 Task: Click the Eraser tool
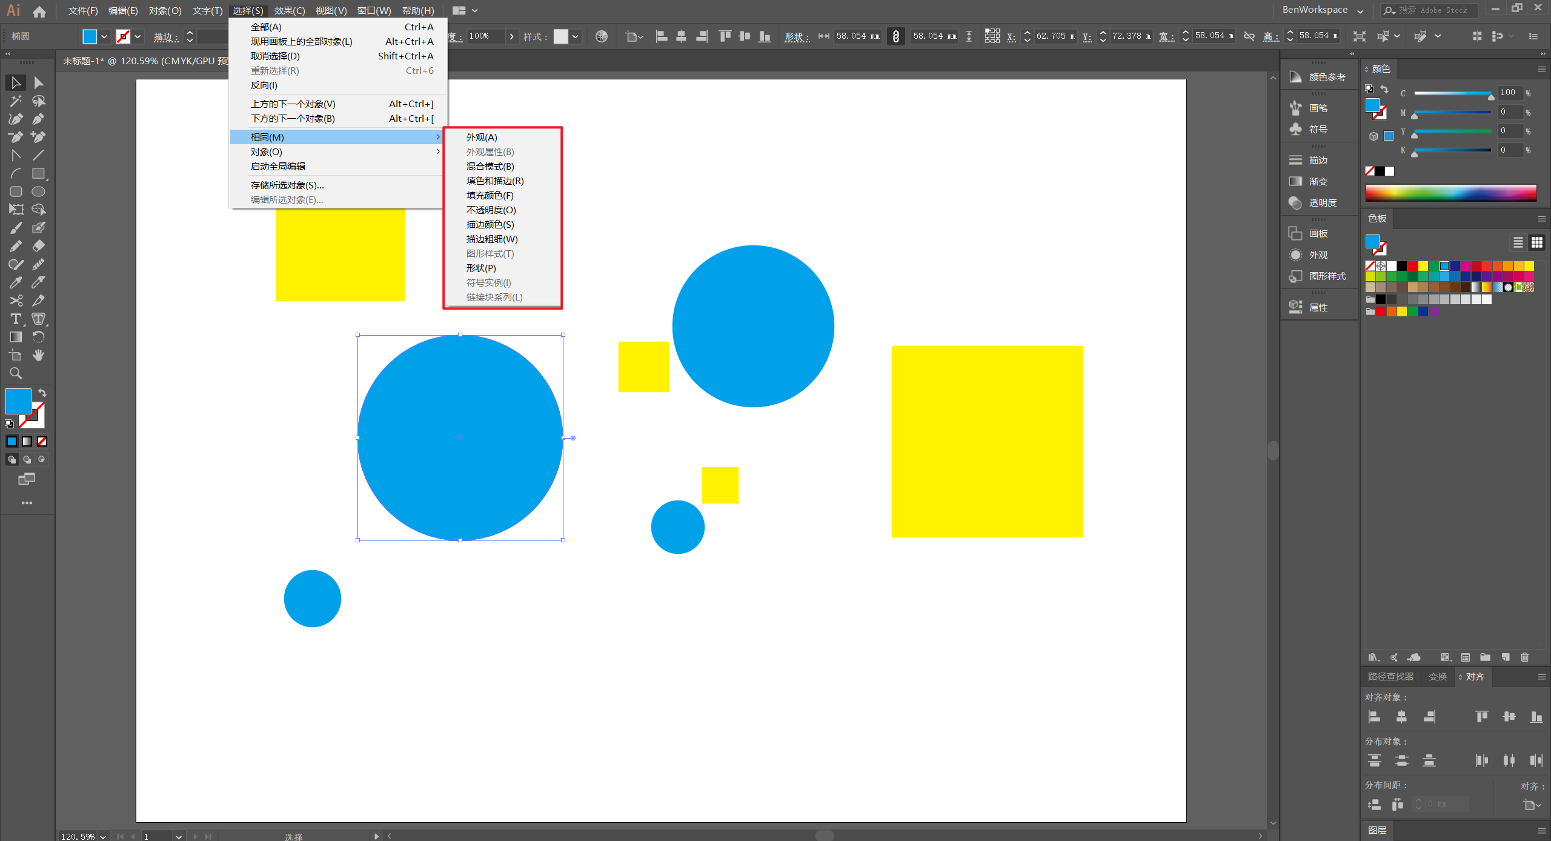[38, 246]
